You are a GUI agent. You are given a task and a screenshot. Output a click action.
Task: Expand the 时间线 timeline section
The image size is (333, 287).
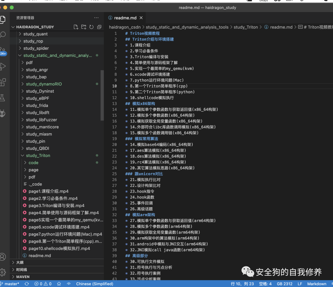[22, 270]
